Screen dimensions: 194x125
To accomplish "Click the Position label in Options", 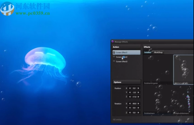I will [118, 88].
